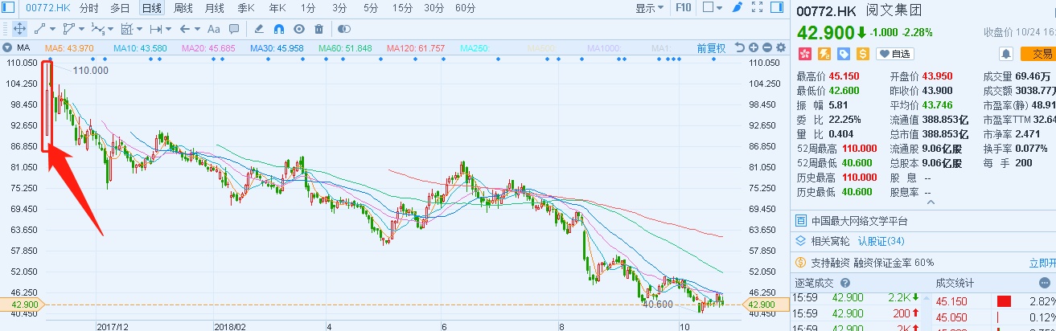
Task: Click the eraser/edit pencil tool
Action: coord(258,29)
